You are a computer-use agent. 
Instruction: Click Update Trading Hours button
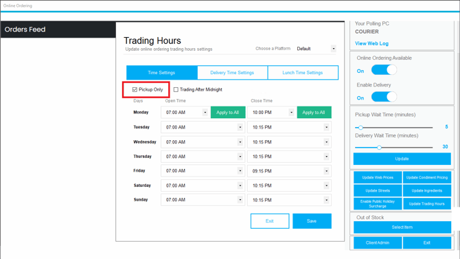(x=427, y=204)
